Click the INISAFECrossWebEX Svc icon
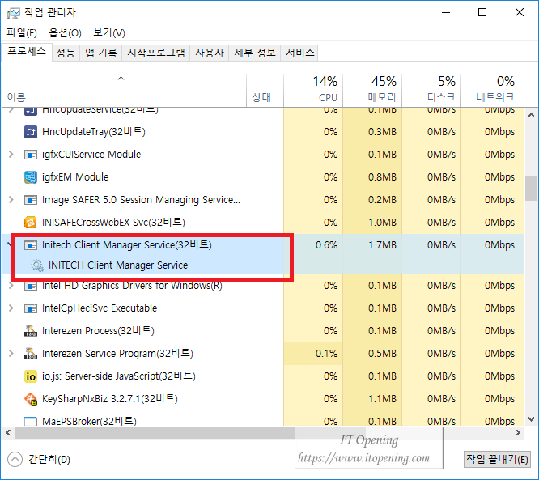The height and width of the screenshot is (480, 539). 31,223
